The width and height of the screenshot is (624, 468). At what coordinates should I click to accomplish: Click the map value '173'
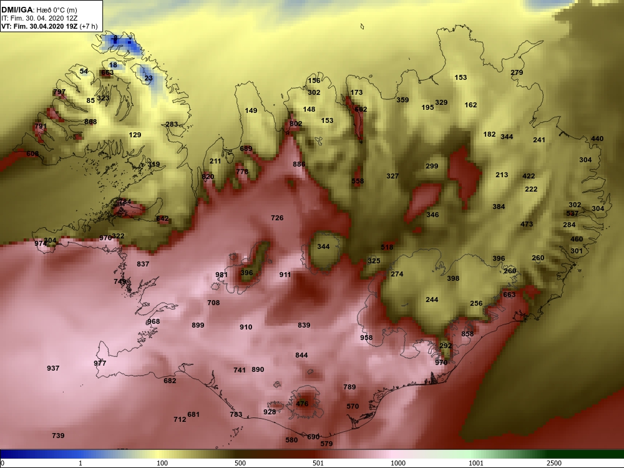click(x=356, y=92)
